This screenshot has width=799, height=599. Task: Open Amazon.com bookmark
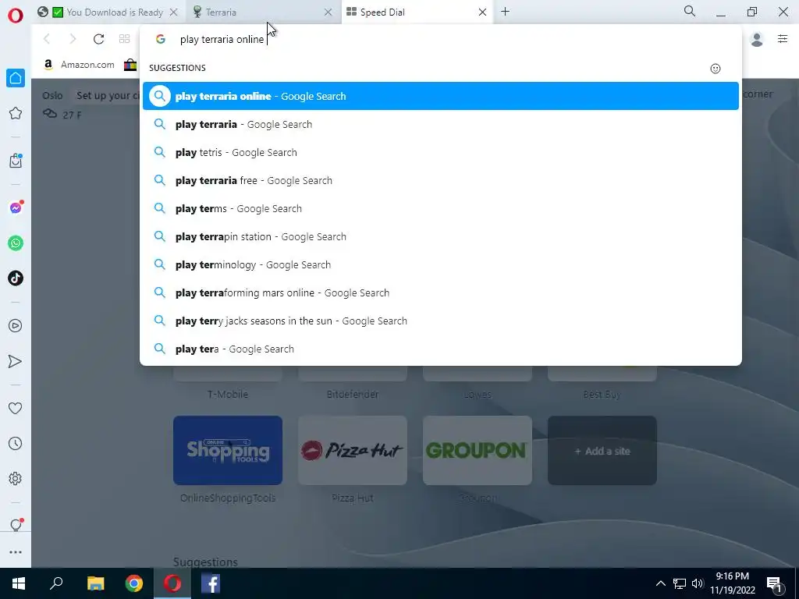(x=79, y=65)
